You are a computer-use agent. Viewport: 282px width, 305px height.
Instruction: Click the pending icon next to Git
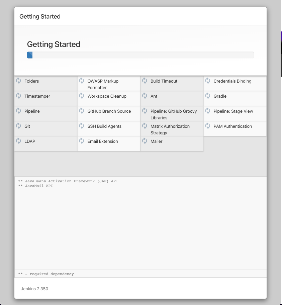[x=18, y=126]
